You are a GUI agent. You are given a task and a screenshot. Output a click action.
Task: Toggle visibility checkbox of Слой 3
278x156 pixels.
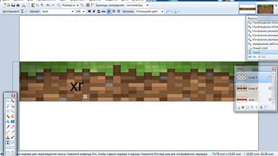(x=270, y=77)
